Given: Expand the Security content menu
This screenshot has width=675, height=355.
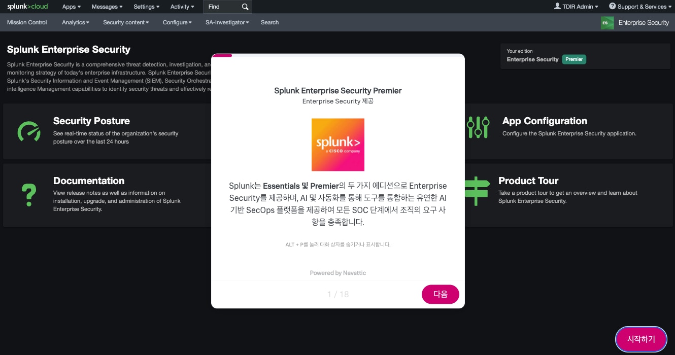Looking at the screenshot, I should click(x=126, y=22).
